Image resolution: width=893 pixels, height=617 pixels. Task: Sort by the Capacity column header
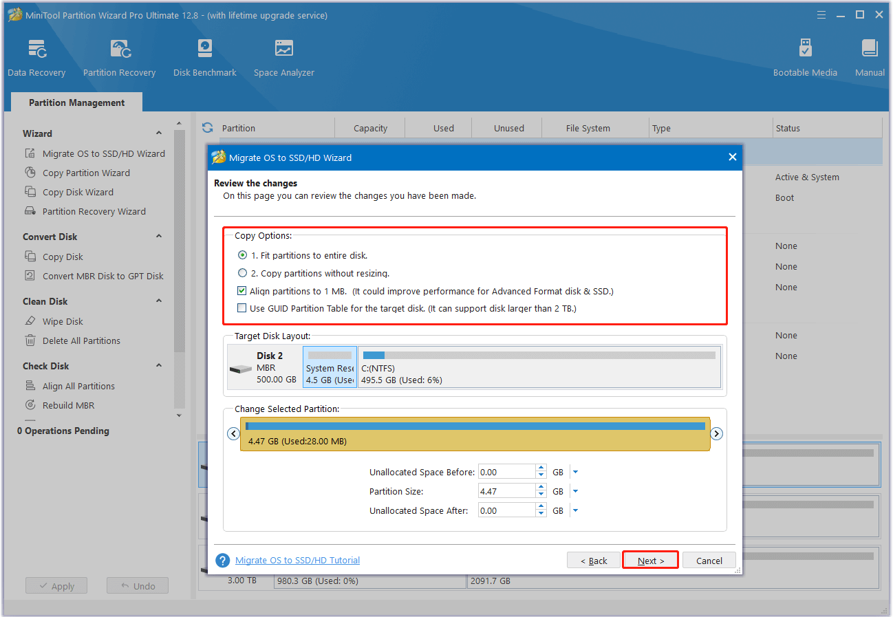[370, 128]
